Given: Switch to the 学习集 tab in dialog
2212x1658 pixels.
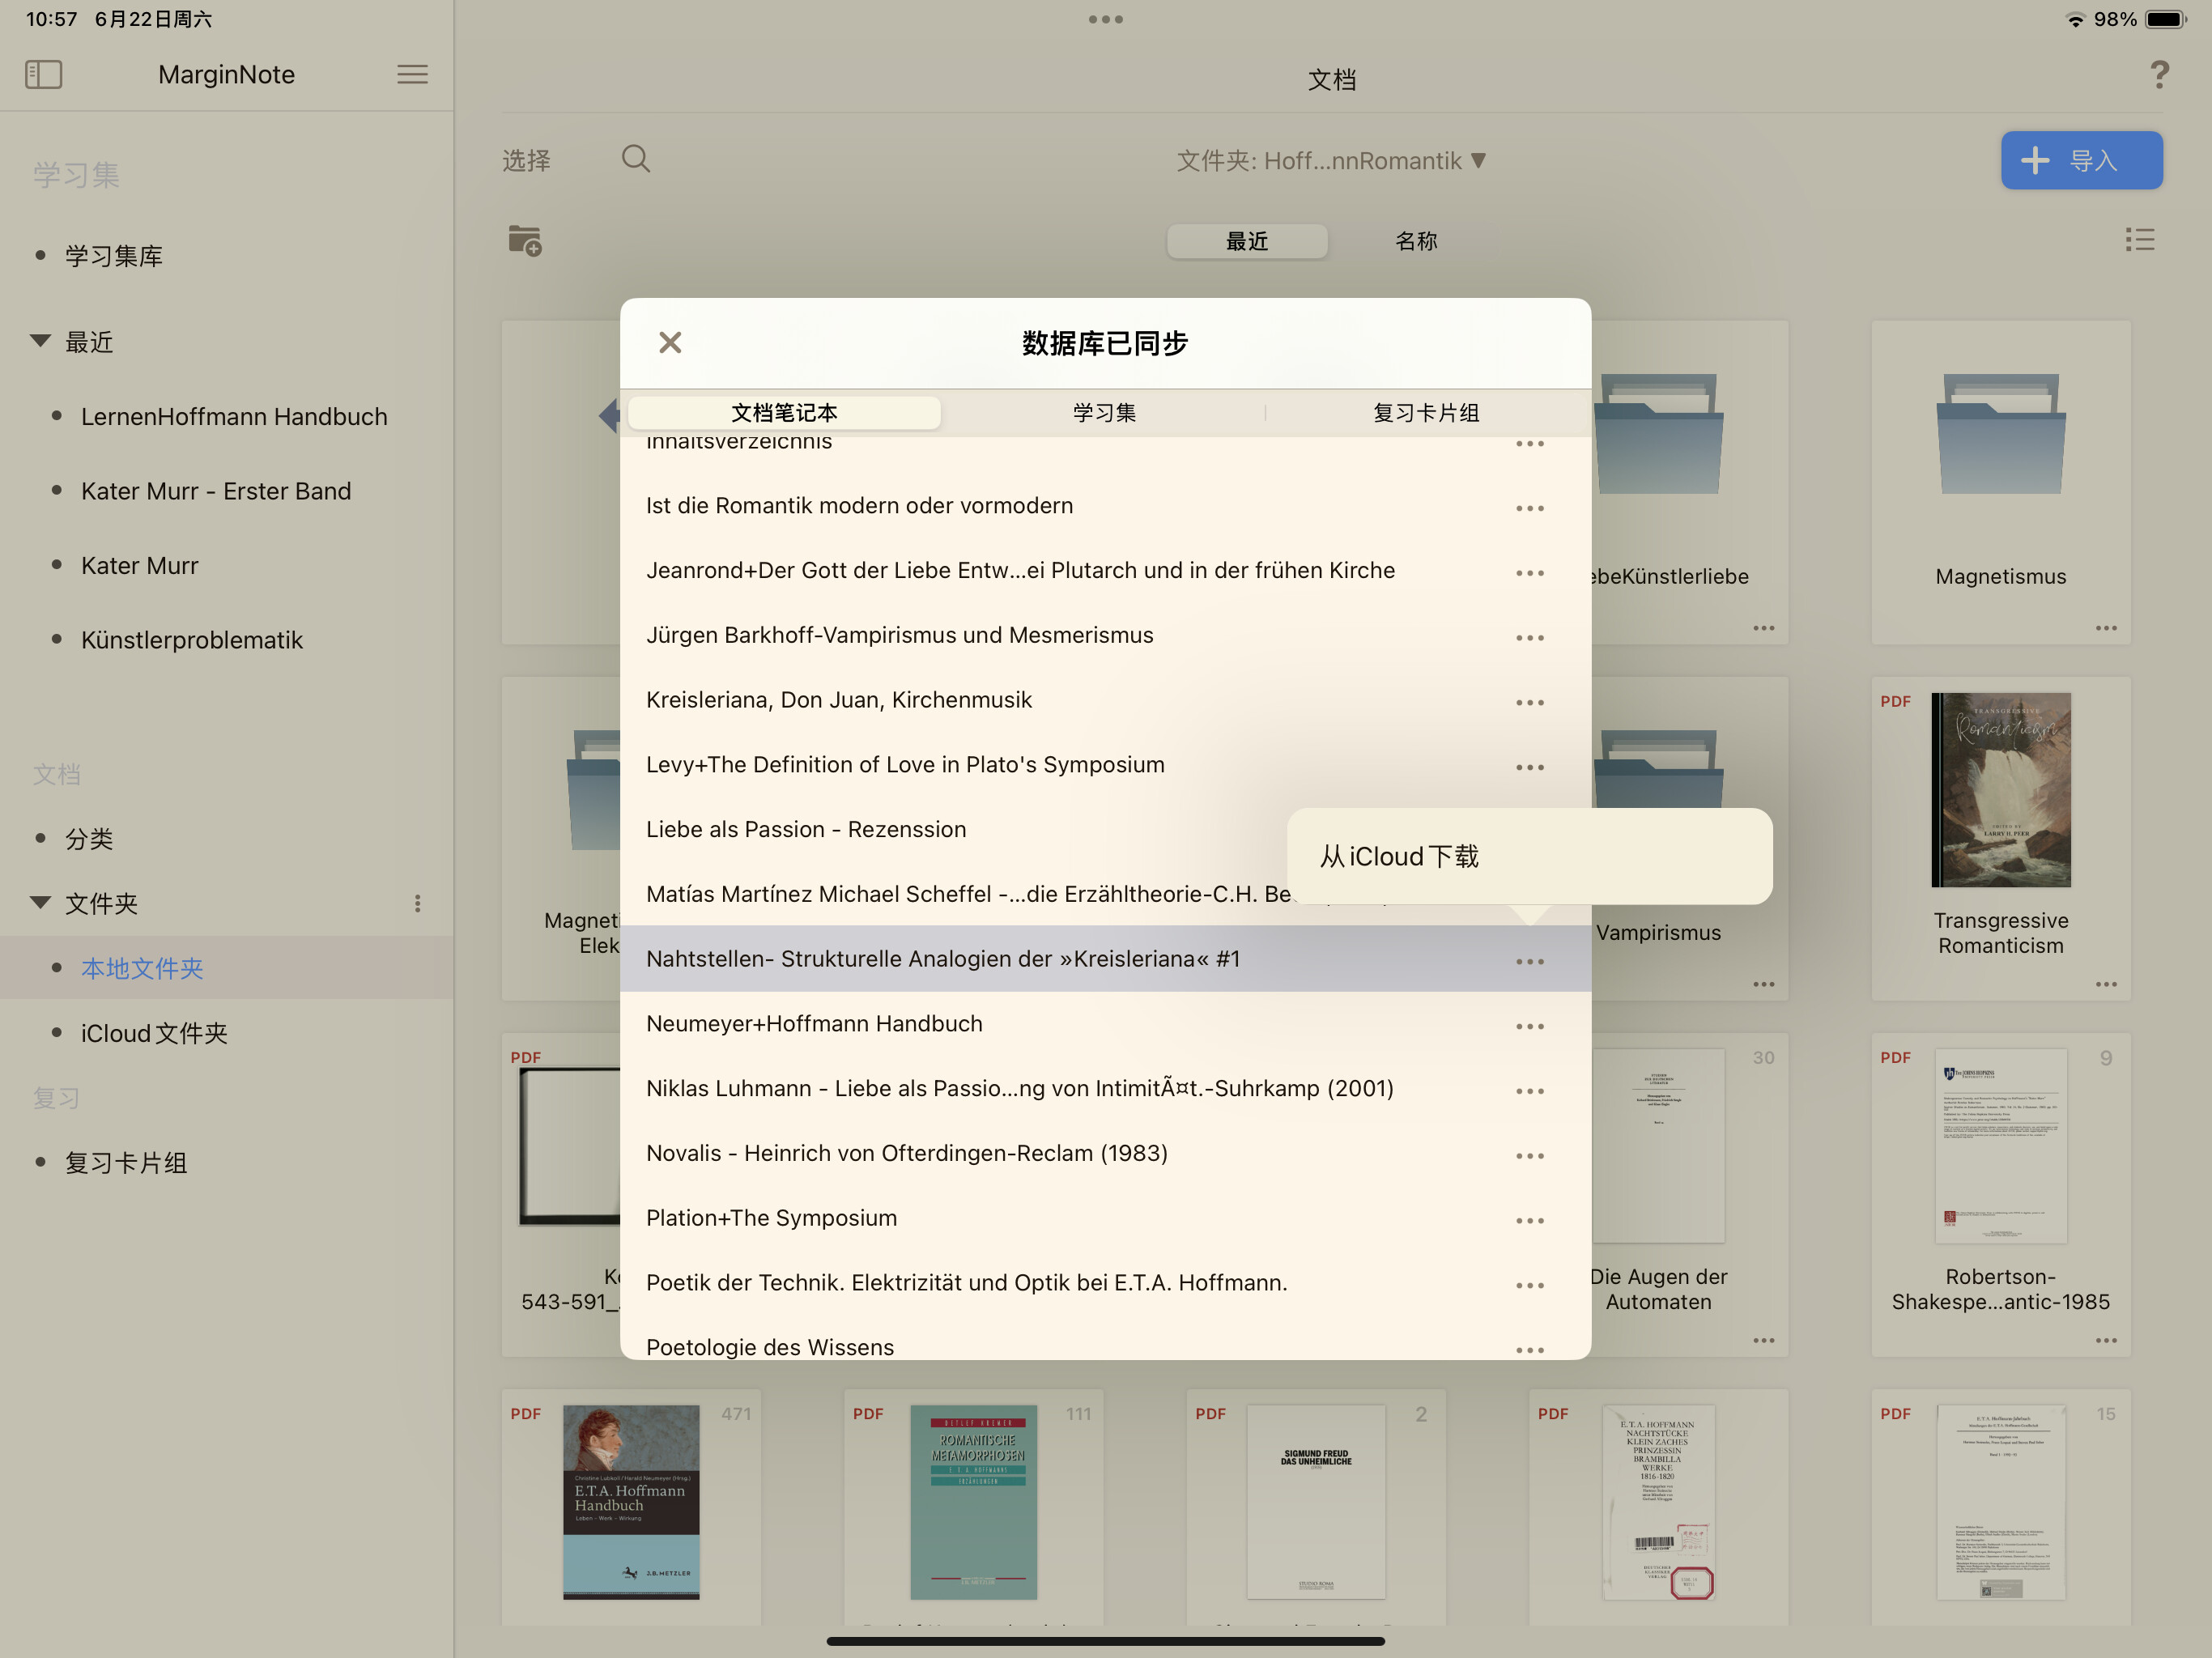Looking at the screenshot, I should click(x=1104, y=412).
